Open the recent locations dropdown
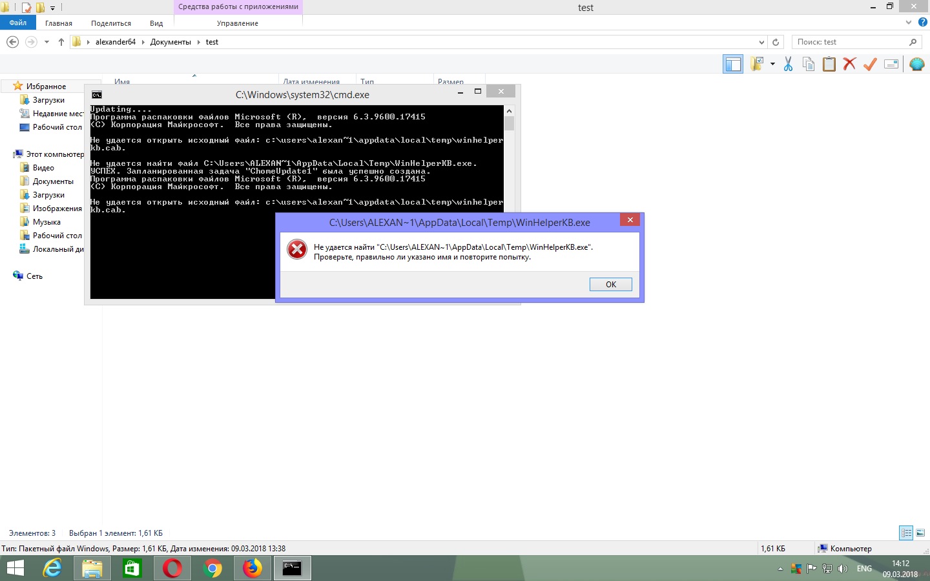This screenshot has height=581, width=930. pyautogui.click(x=46, y=42)
